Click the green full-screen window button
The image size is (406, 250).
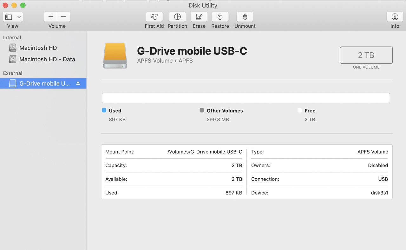23,5
